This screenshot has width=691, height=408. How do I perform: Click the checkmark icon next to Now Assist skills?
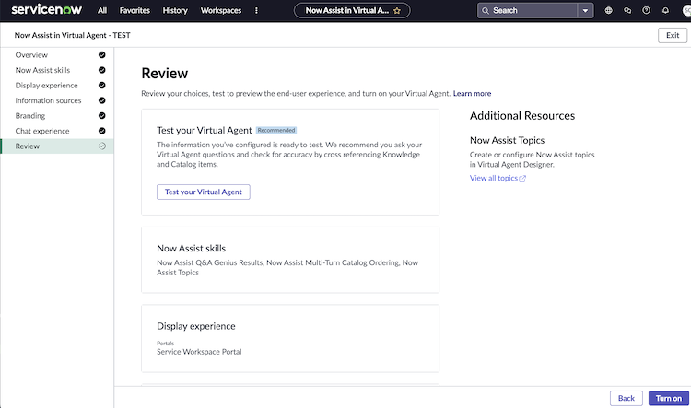point(101,70)
